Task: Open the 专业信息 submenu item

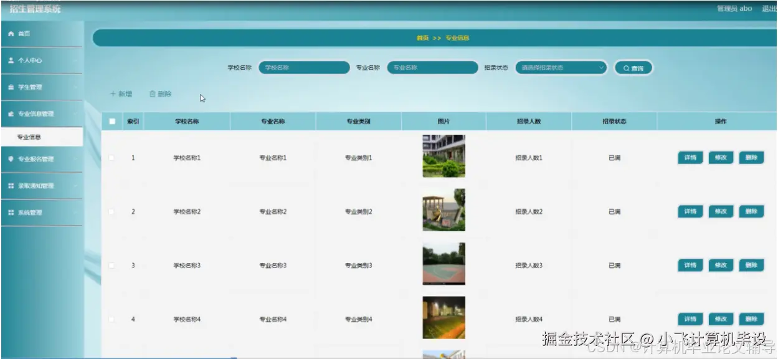Action: point(41,137)
